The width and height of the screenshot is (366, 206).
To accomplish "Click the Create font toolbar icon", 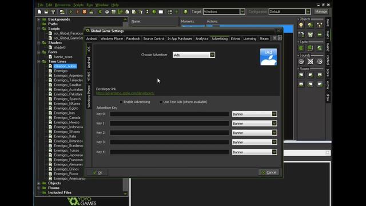I will pos(141,11).
